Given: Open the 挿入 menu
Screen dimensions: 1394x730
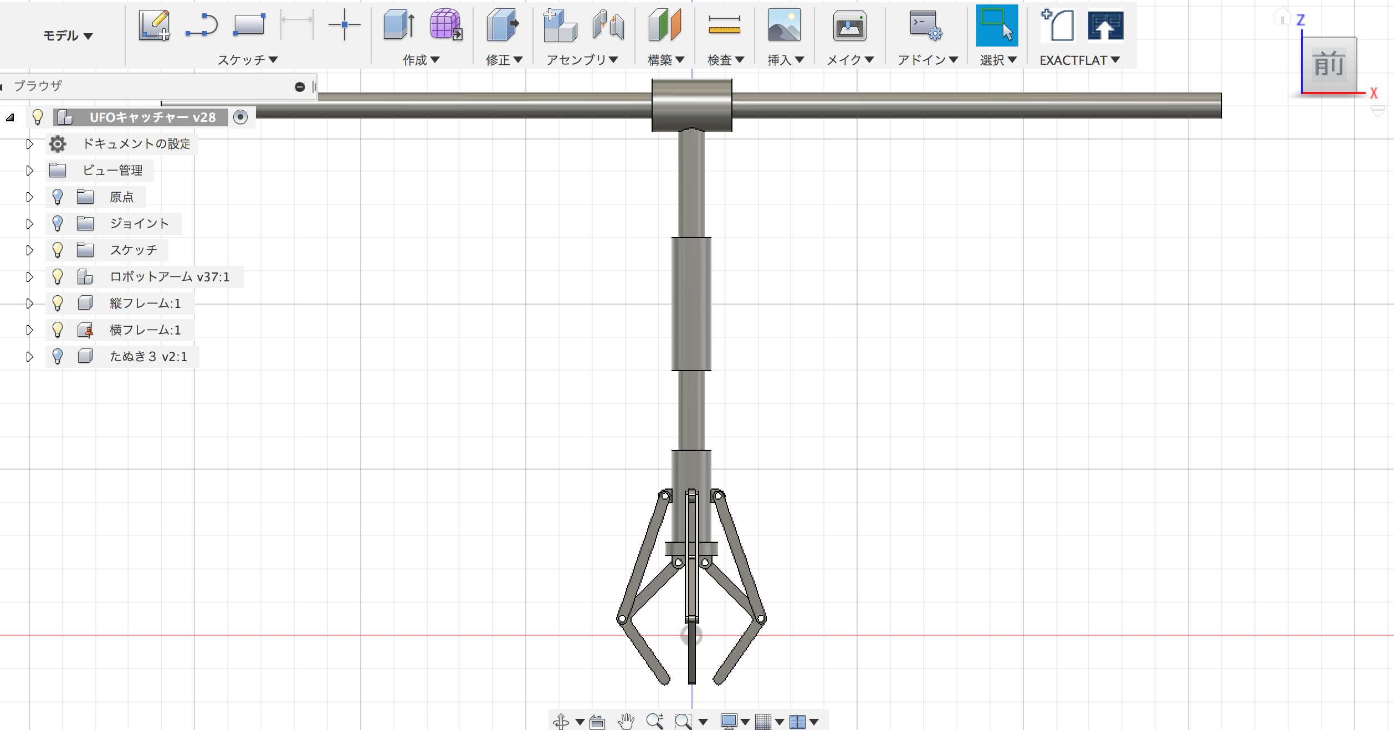Looking at the screenshot, I should (x=785, y=60).
